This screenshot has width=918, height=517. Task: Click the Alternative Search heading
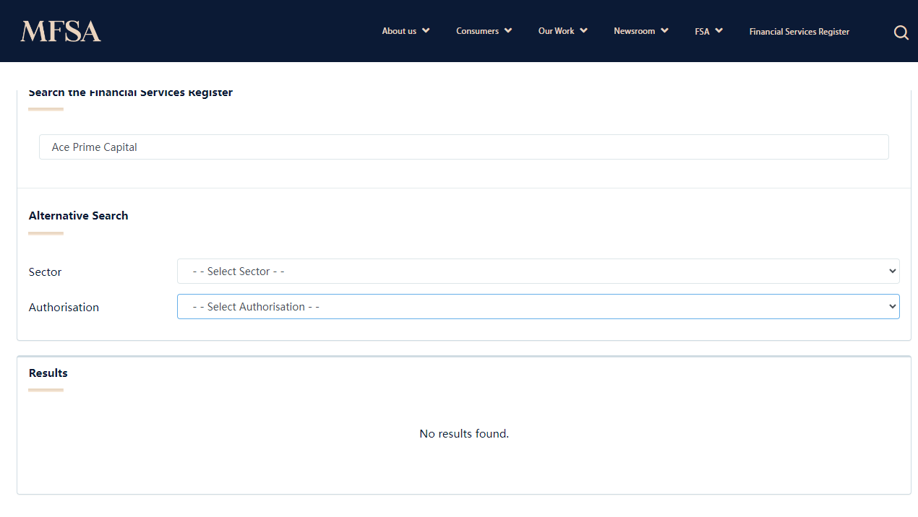pos(78,216)
